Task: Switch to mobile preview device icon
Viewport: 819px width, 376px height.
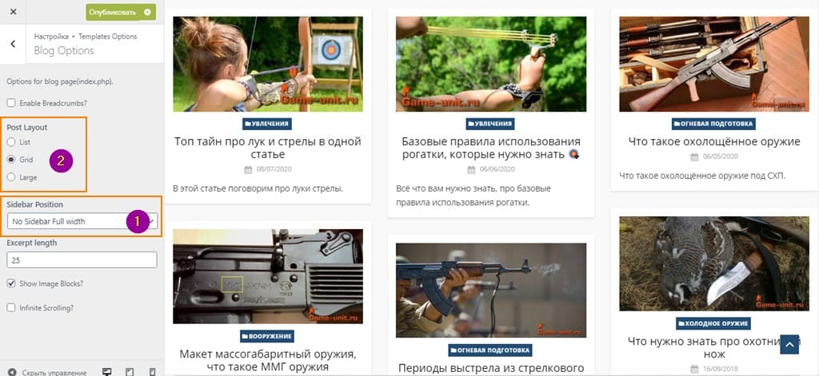Action: (x=152, y=372)
